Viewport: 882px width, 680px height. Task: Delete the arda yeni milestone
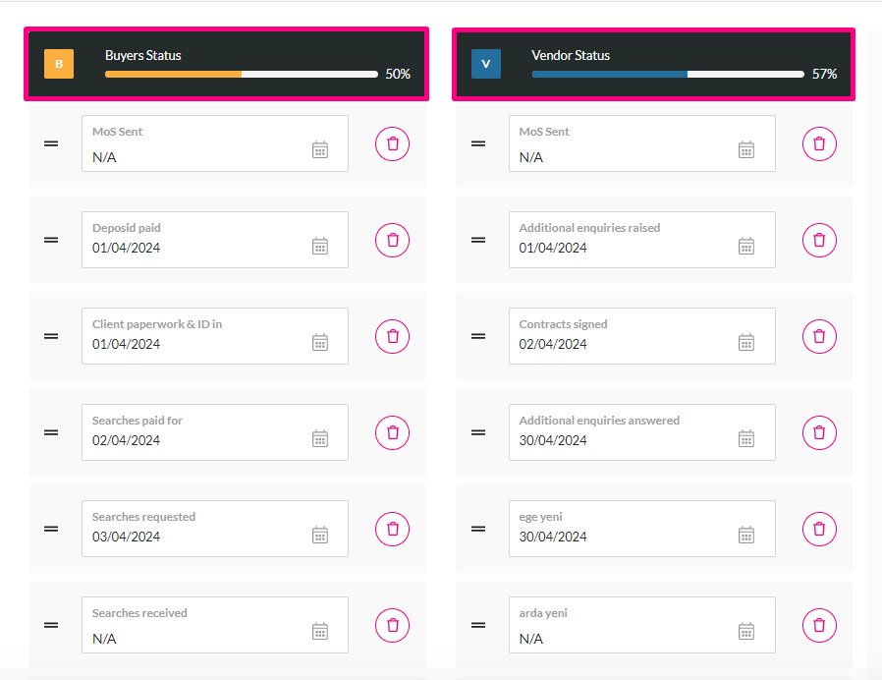(819, 625)
